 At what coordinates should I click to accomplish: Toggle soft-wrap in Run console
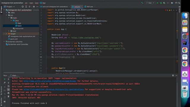tap(8, 86)
